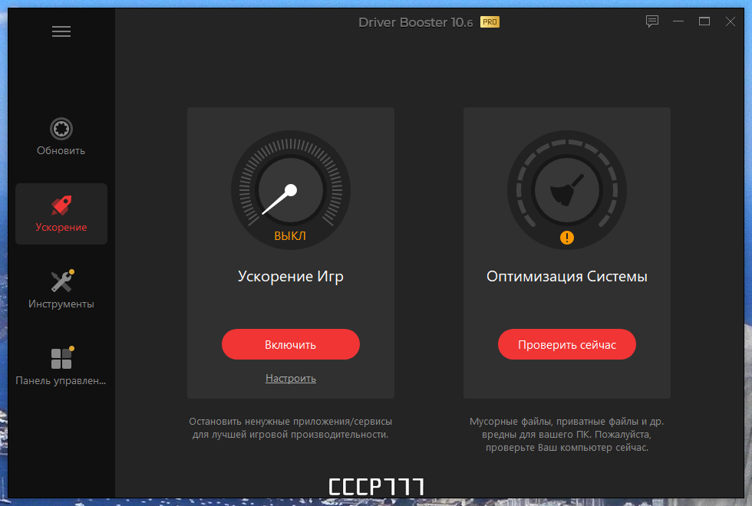The width and height of the screenshot is (752, 506).
Task: Open the Настроить link
Action: click(x=291, y=378)
